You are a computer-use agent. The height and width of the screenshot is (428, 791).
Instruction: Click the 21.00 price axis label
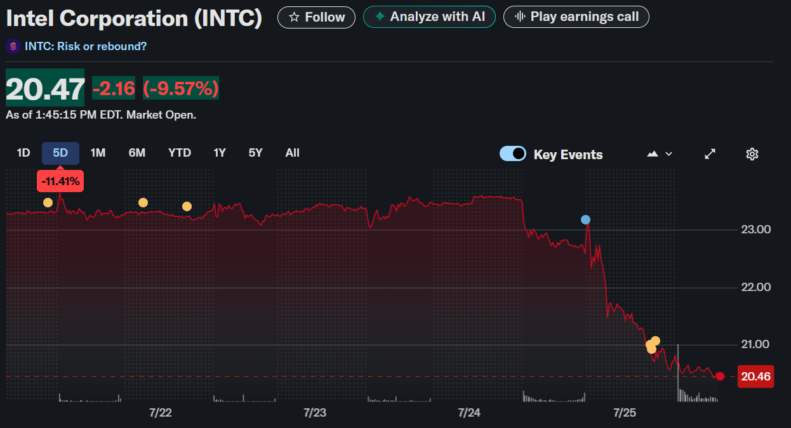(x=756, y=345)
